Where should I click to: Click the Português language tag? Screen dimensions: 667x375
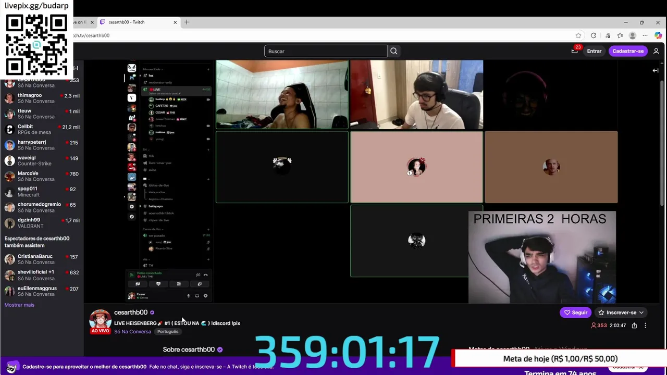168,332
